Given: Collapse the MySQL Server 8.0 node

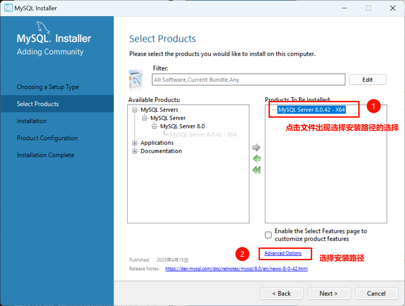Looking at the screenshot, I should click(154, 126).
